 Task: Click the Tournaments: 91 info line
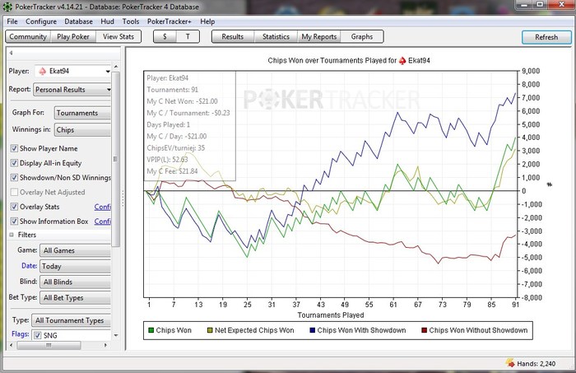coord(172,90)
